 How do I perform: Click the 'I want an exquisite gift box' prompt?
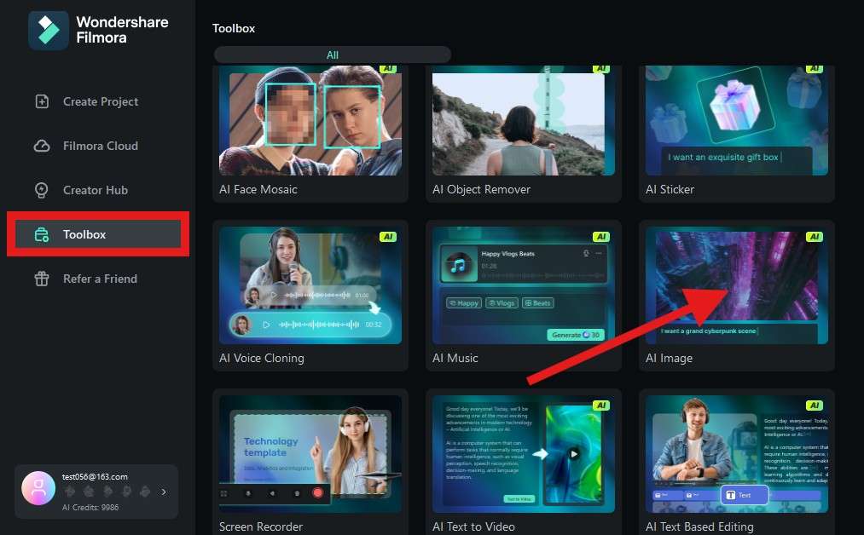click(723, 157)
